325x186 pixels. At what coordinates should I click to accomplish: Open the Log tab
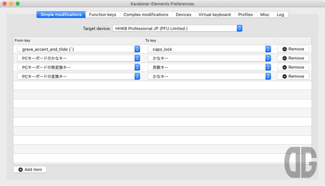pos(280,15)
